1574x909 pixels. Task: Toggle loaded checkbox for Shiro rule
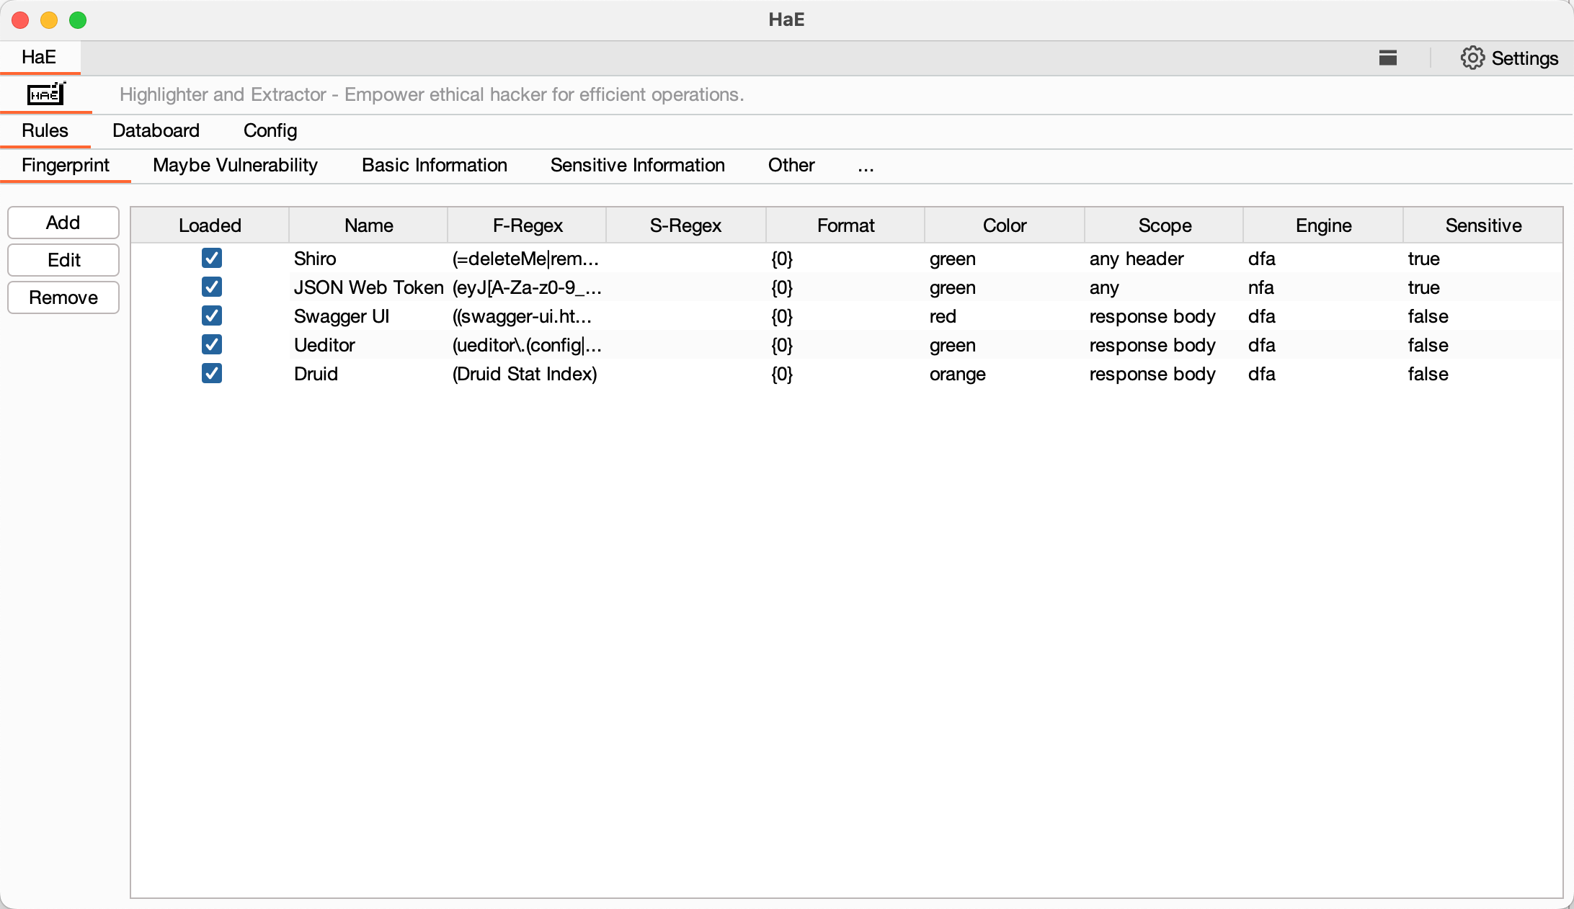[210, 258]
